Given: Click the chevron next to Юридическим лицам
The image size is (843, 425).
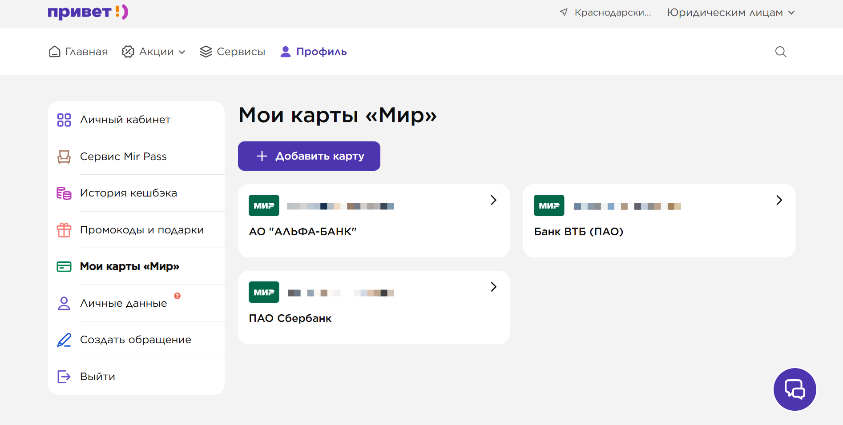Looking at the screenshot, I should click(x=791, y=13).
